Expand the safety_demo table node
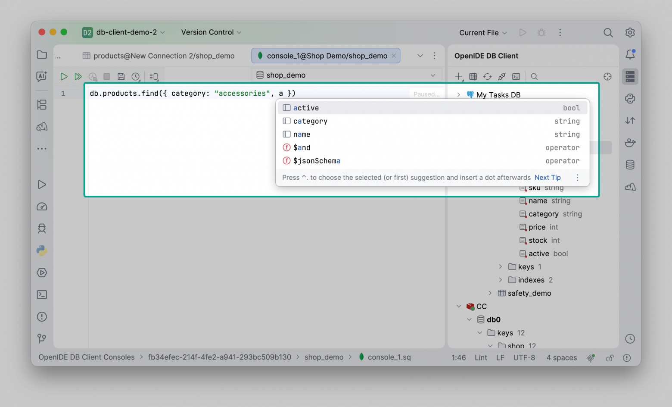Screen dimensions: 672x407 490,293
